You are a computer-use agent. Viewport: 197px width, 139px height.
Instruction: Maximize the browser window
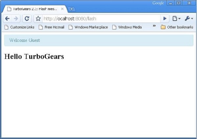179,3
